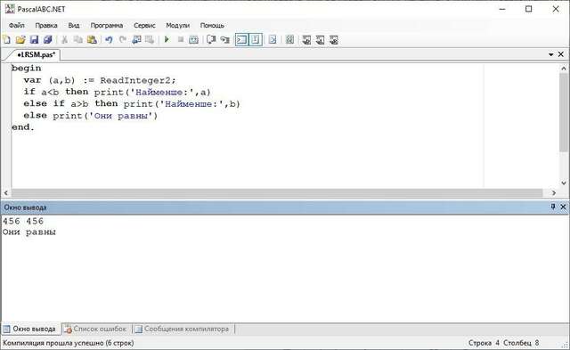Run the program with the green play icon
The image size is (570, 350).
click(x=167, y=39)
